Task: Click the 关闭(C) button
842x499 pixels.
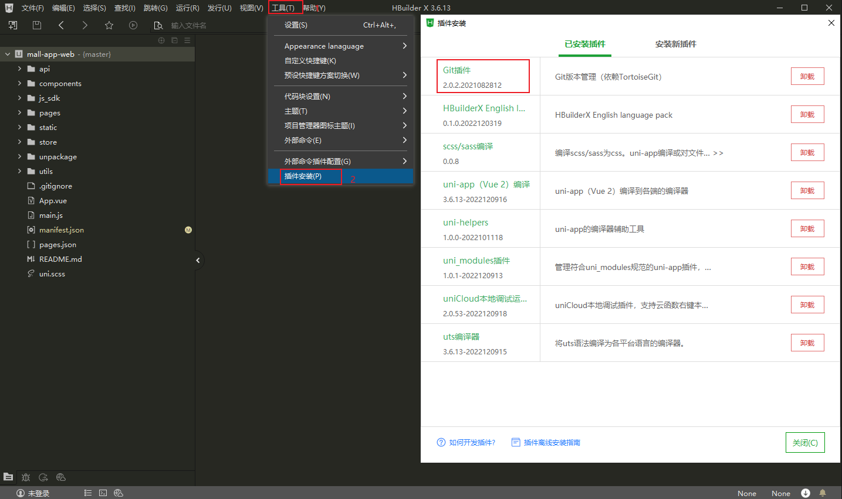Action: (x=805, y=442)
